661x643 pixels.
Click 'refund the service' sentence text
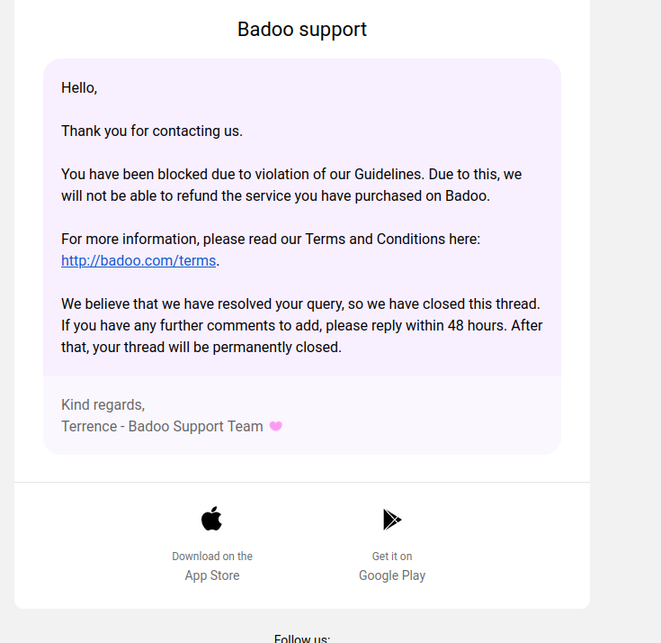pos(229,196)
